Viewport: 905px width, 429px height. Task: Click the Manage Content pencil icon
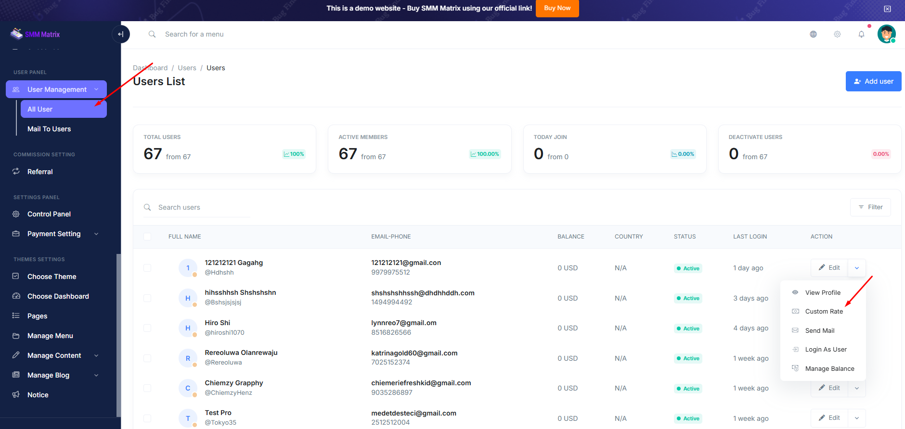click(16, 355)
